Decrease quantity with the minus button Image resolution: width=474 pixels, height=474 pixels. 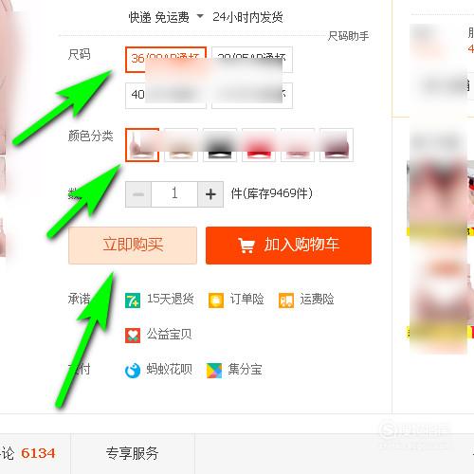138,194
